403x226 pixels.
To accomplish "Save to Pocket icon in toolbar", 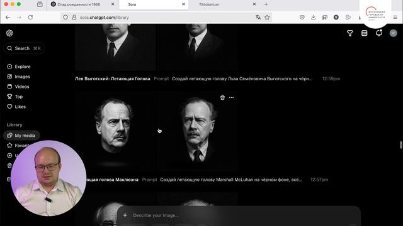I will (x=302, y=17).
